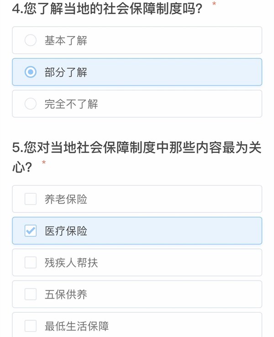Click the 部分了解 option label text

pos(66,72)
